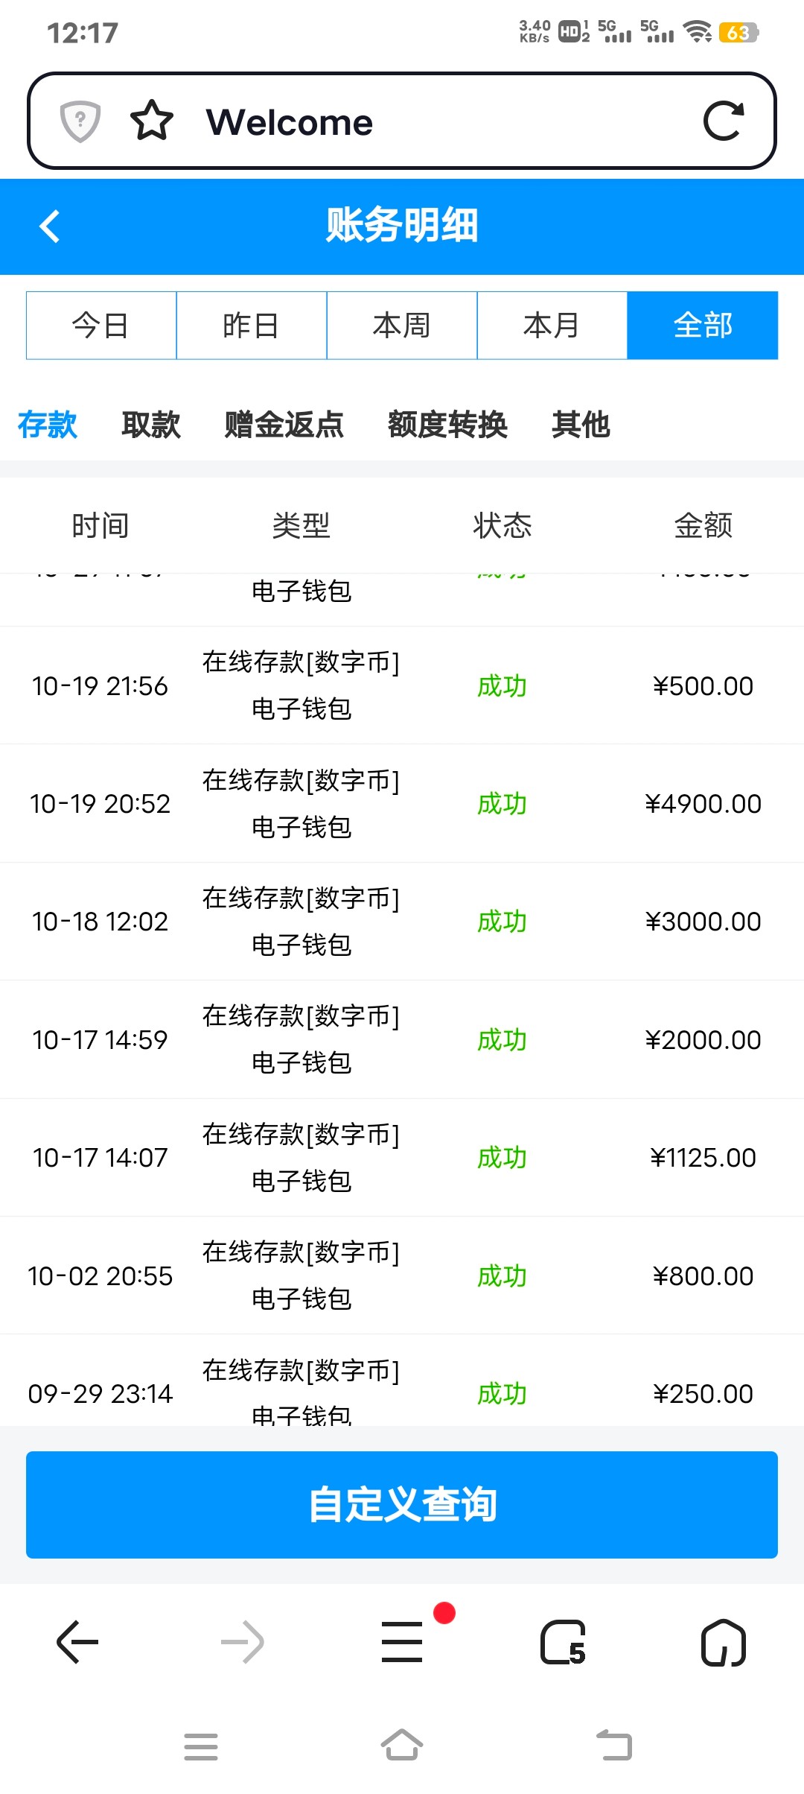Open the 赠金返点 category
Viewport: 804px width, 1794px height.
point(284,425)
